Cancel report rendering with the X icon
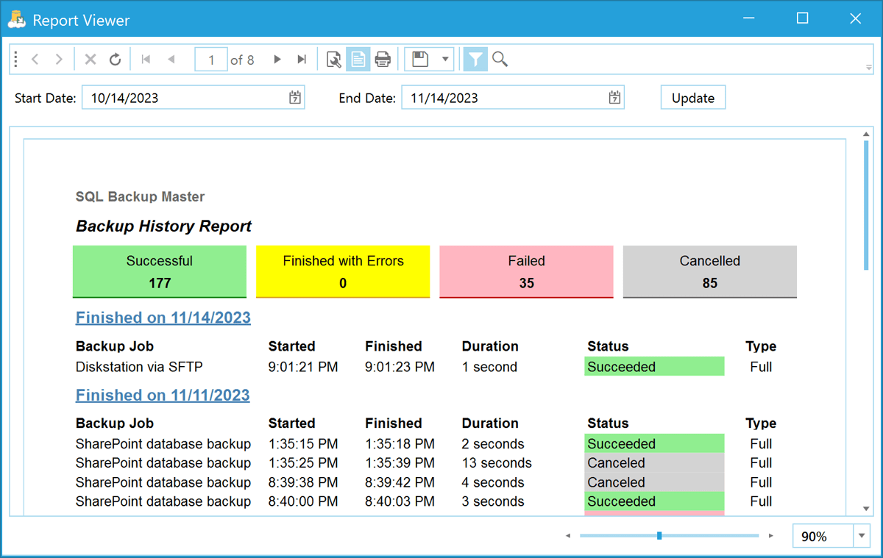 [90, 60]
